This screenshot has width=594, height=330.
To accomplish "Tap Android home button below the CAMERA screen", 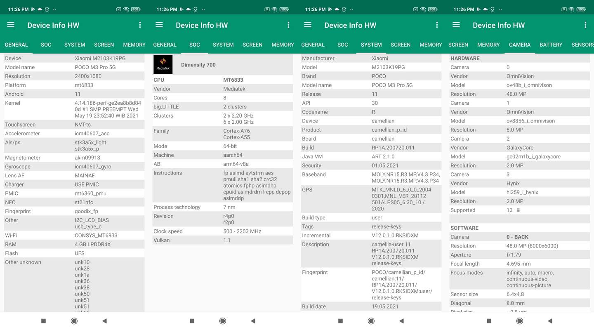I will 520,321.
